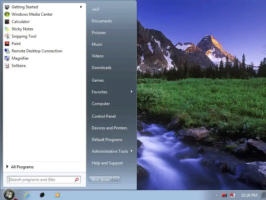Open the Games explorer
The width and height of the screenshot is (266, 200).
coord(98,80)
